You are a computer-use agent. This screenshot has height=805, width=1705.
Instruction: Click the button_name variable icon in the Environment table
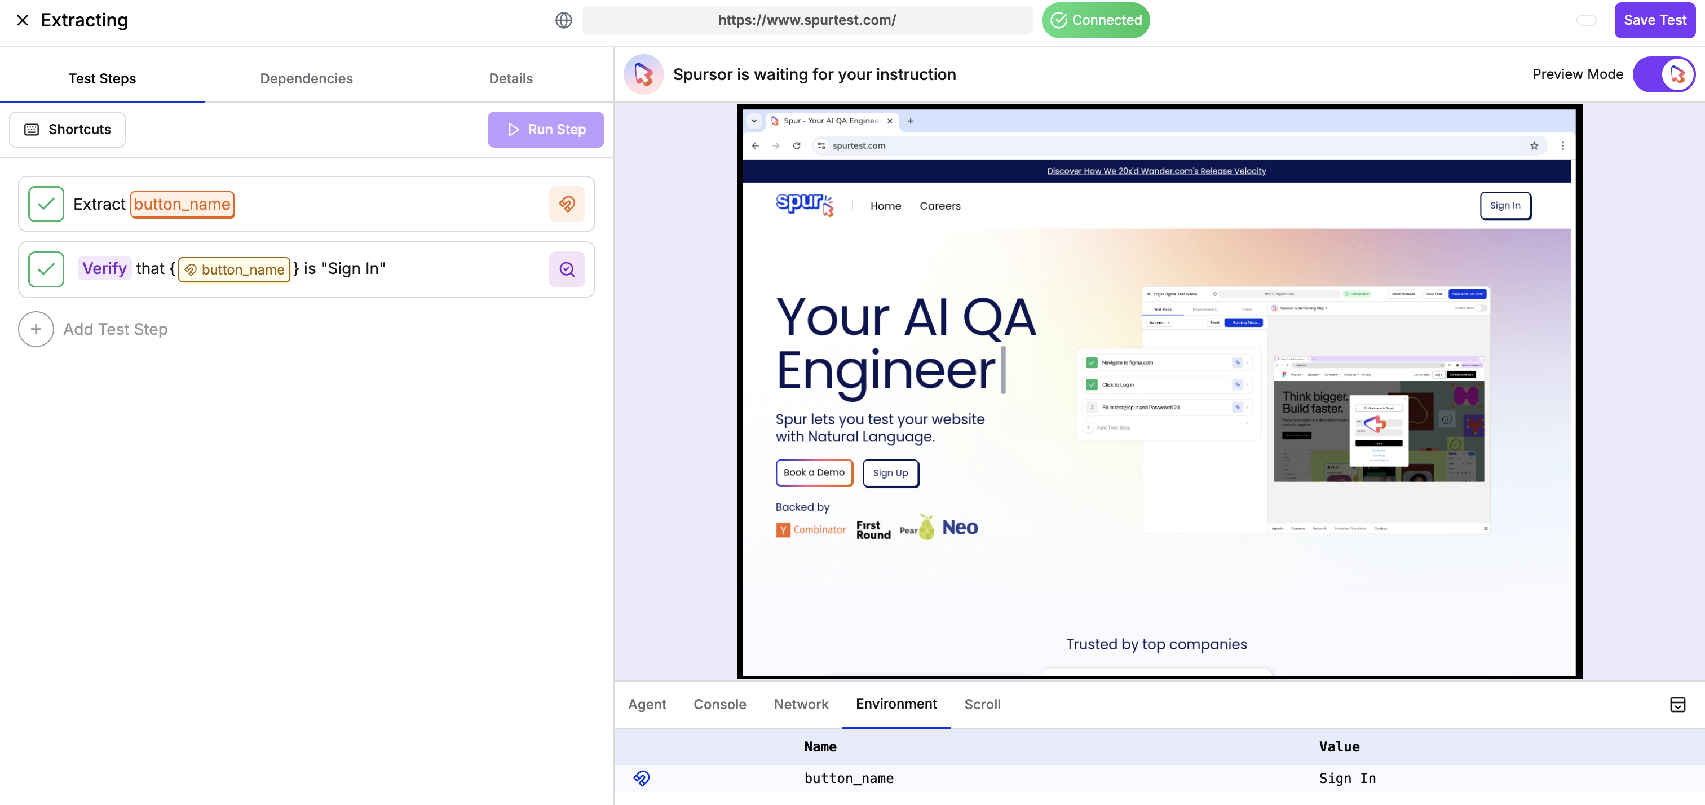[x=642, y=778]
